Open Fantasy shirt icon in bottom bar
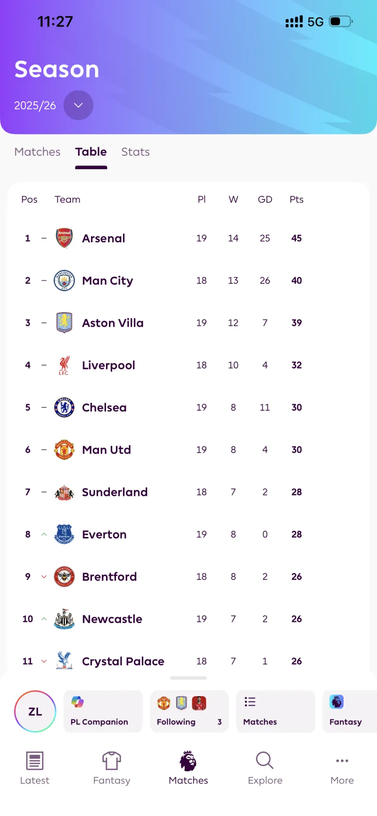 112,768
